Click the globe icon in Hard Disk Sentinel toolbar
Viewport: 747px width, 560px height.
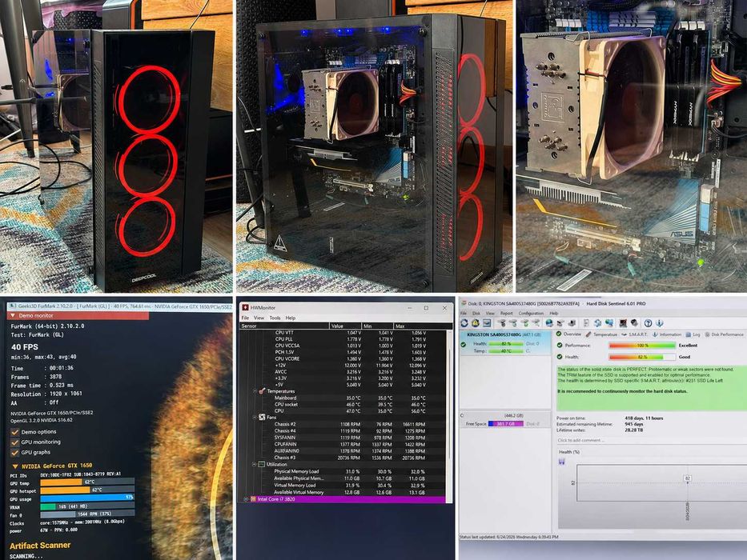coord(549,323)
